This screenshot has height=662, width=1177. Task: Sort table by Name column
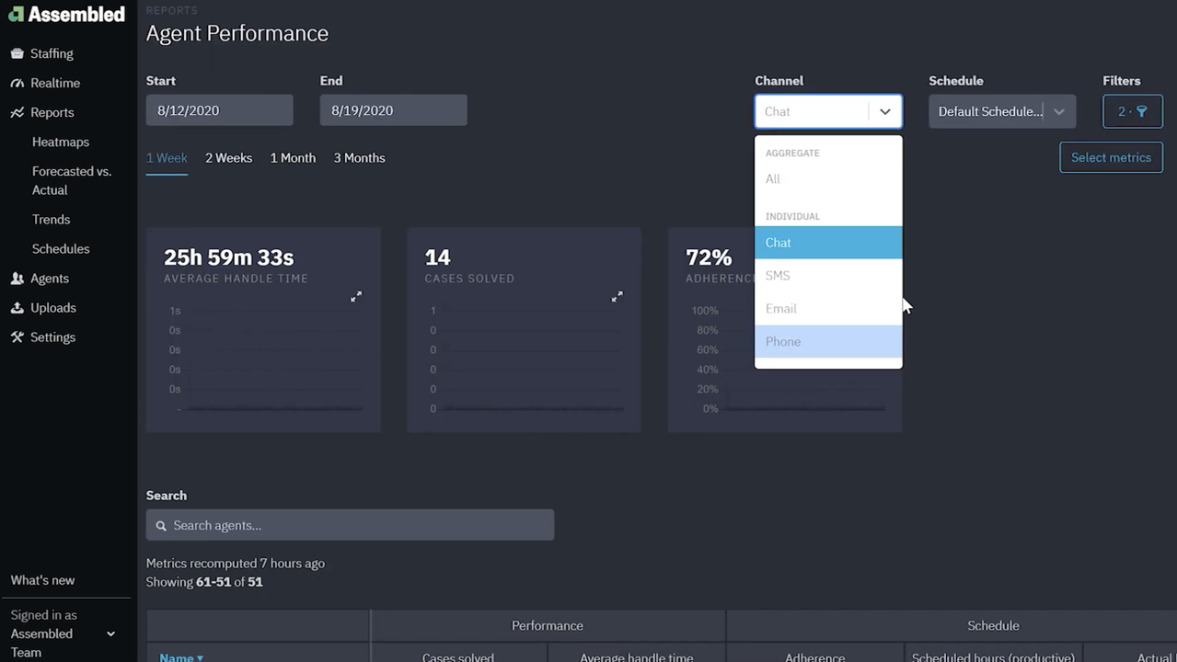pyautogui.click(x=181, y=656)
